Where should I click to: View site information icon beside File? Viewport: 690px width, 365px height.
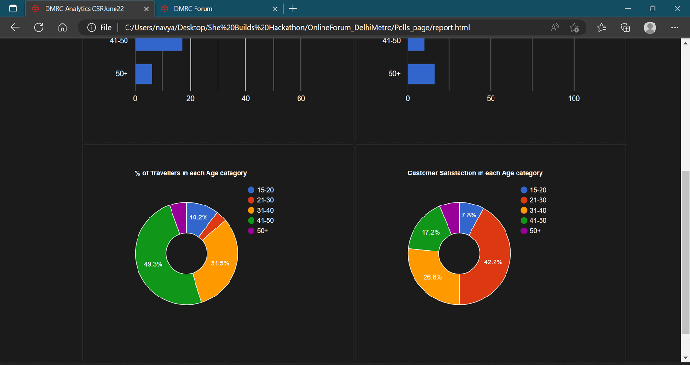coord(92,28)
